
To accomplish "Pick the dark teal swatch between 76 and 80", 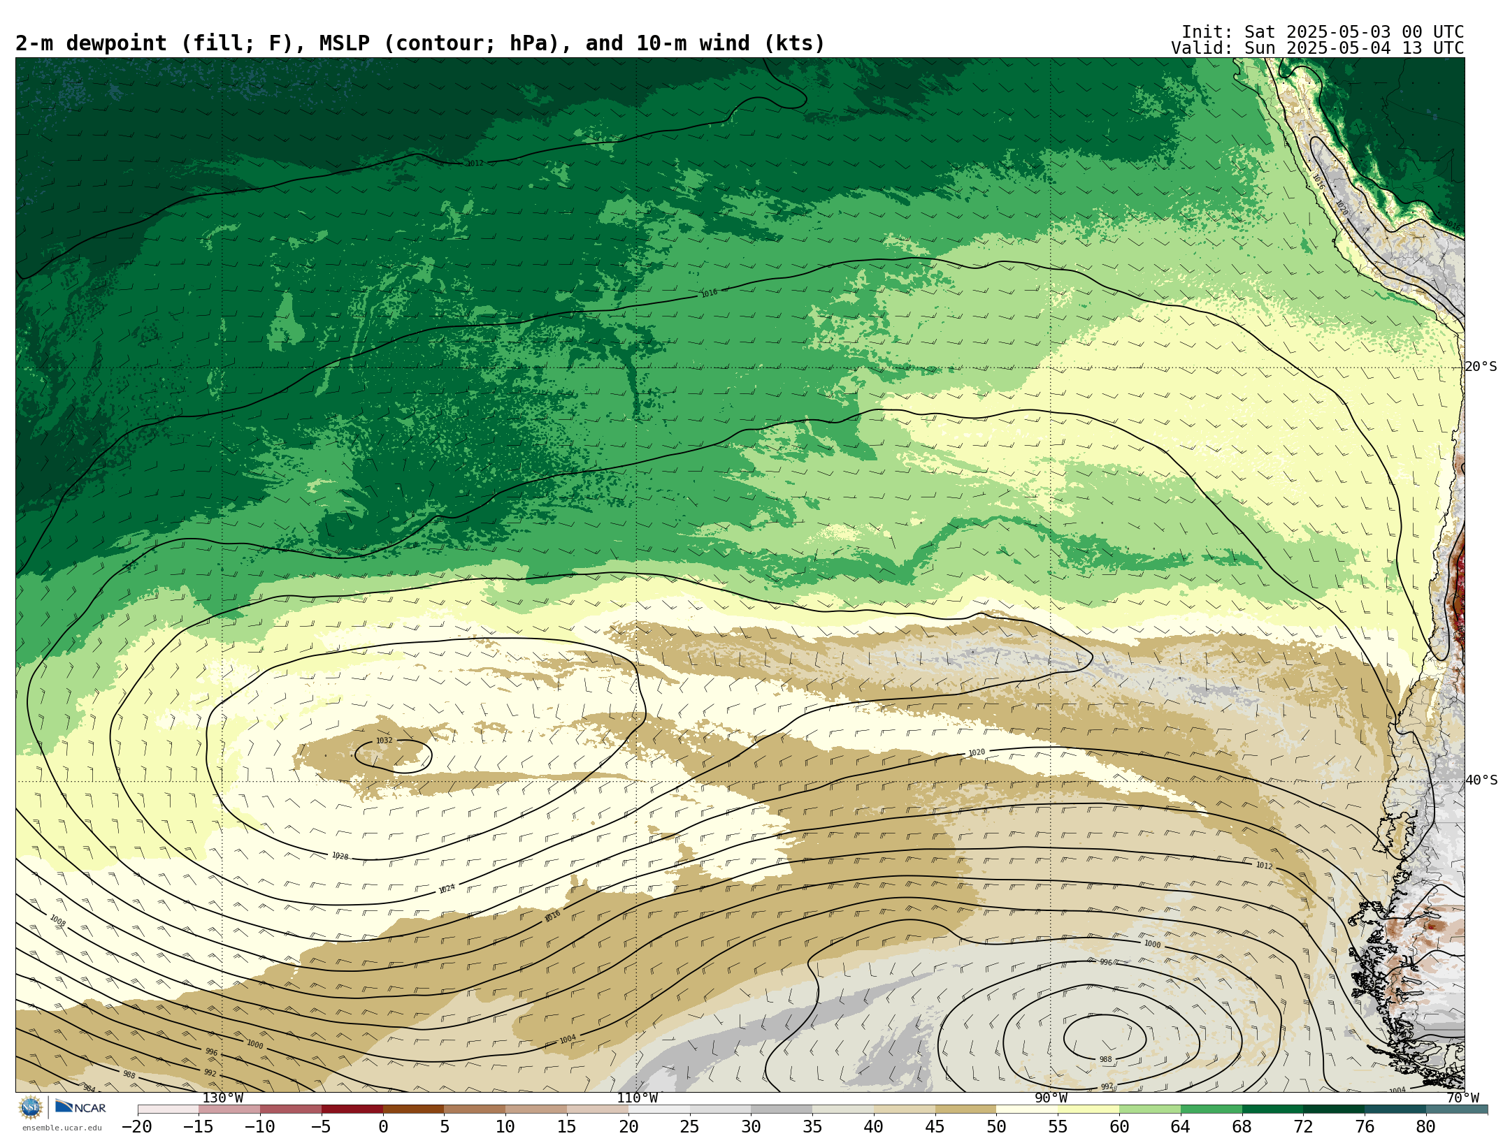I will [x=1395, y=1109].
